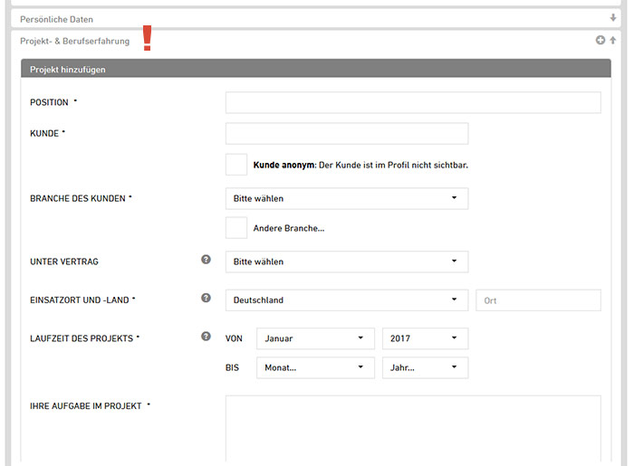634x466 pixels.
Task: Click the red exclamation mark warning icon
Action: click(x=147, y=39)
